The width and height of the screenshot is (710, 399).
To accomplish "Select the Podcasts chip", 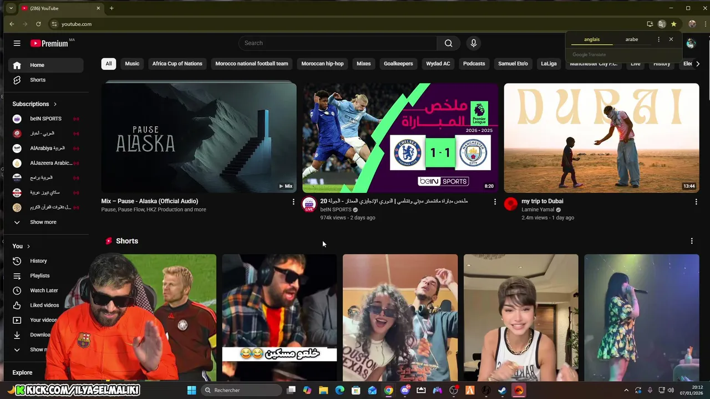I will click(x=474, y=64).
